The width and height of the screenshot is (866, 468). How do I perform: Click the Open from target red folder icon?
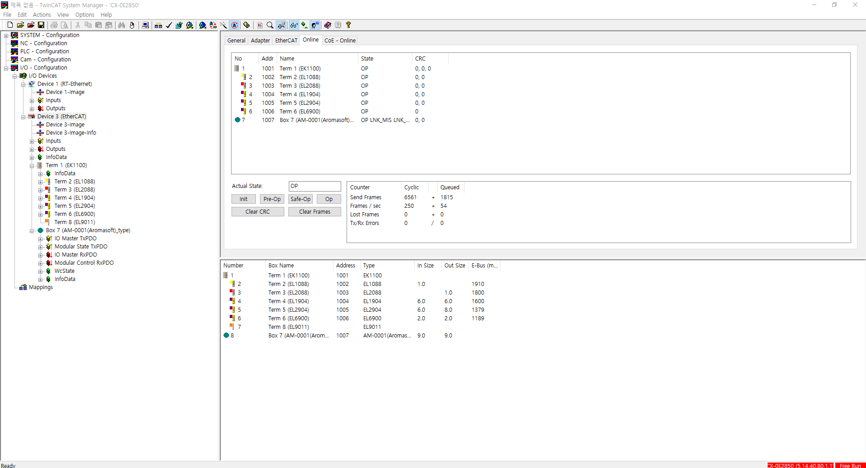pyautogui.click(x=31, y=25)
